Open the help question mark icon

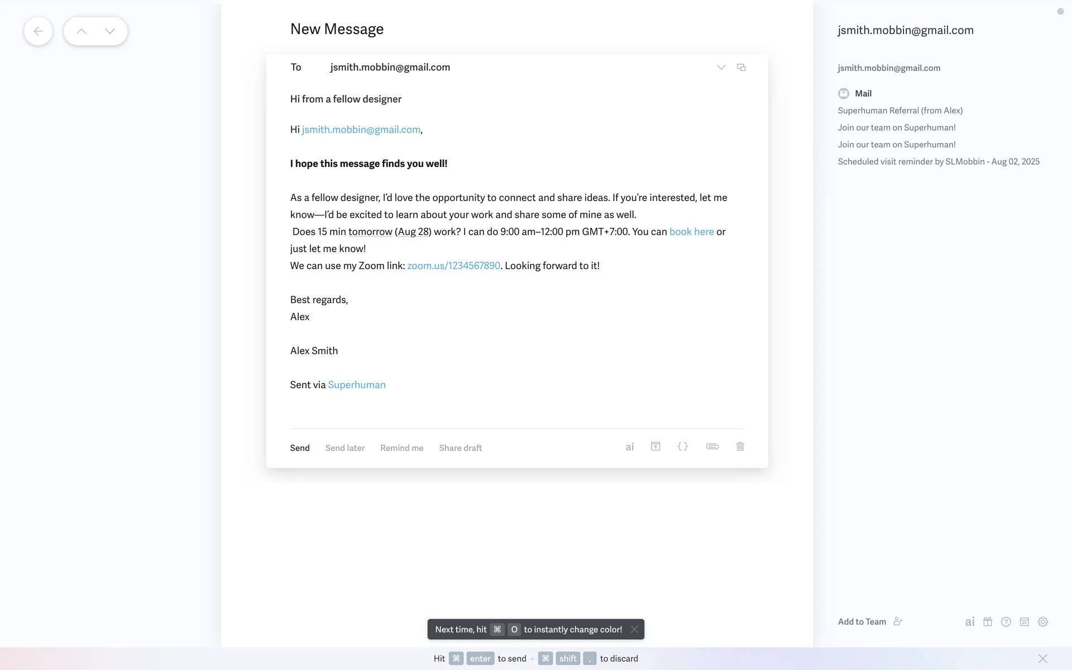coord(1006,622)
